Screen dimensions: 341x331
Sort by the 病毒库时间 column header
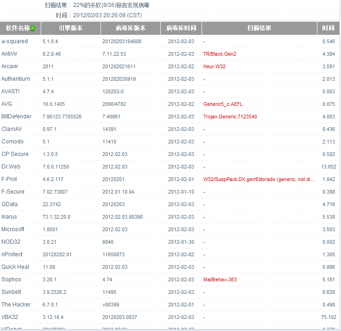click(181, 28)
